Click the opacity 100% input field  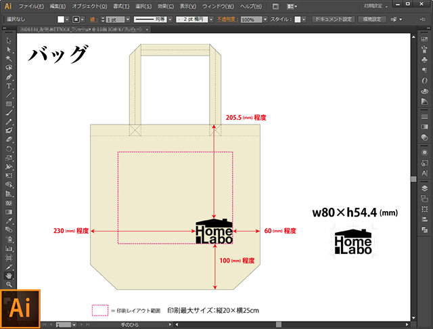coord(251,20)
